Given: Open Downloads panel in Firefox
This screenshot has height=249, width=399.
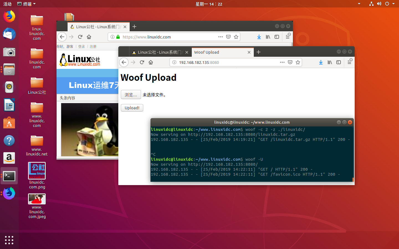Looking at the screenshot, I should (x=321, y=62).
